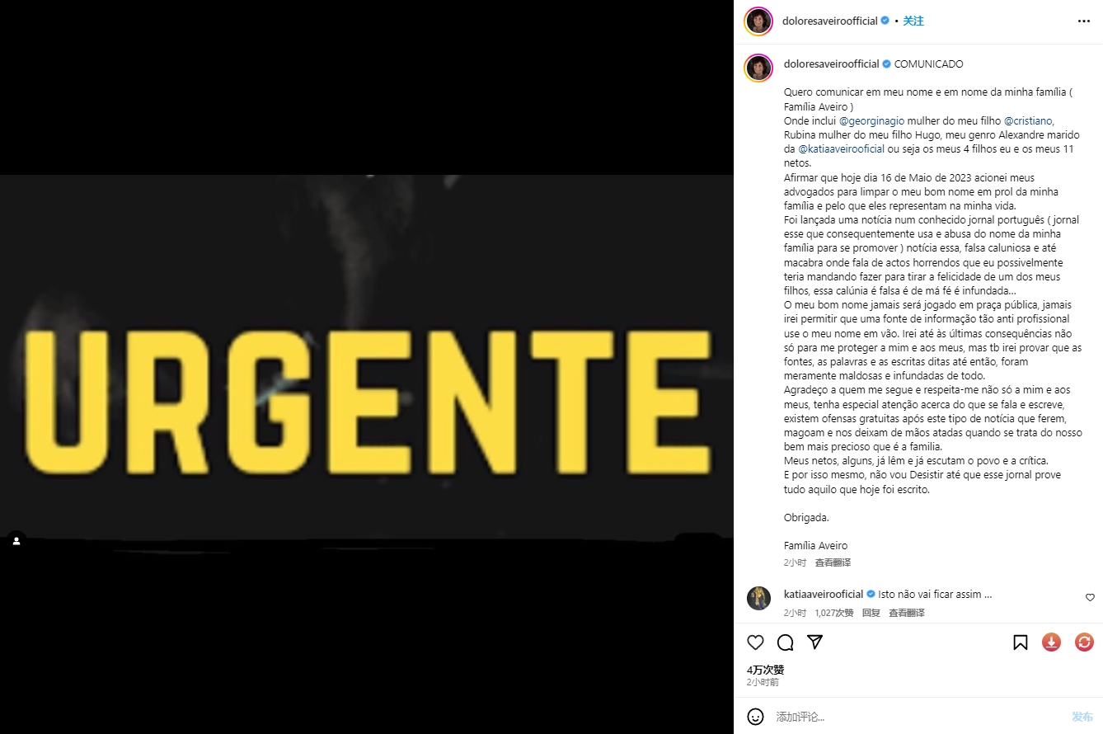The image size is (1103, 734).
Task: Click the red download extension icon
Action: coord(1051,642)
